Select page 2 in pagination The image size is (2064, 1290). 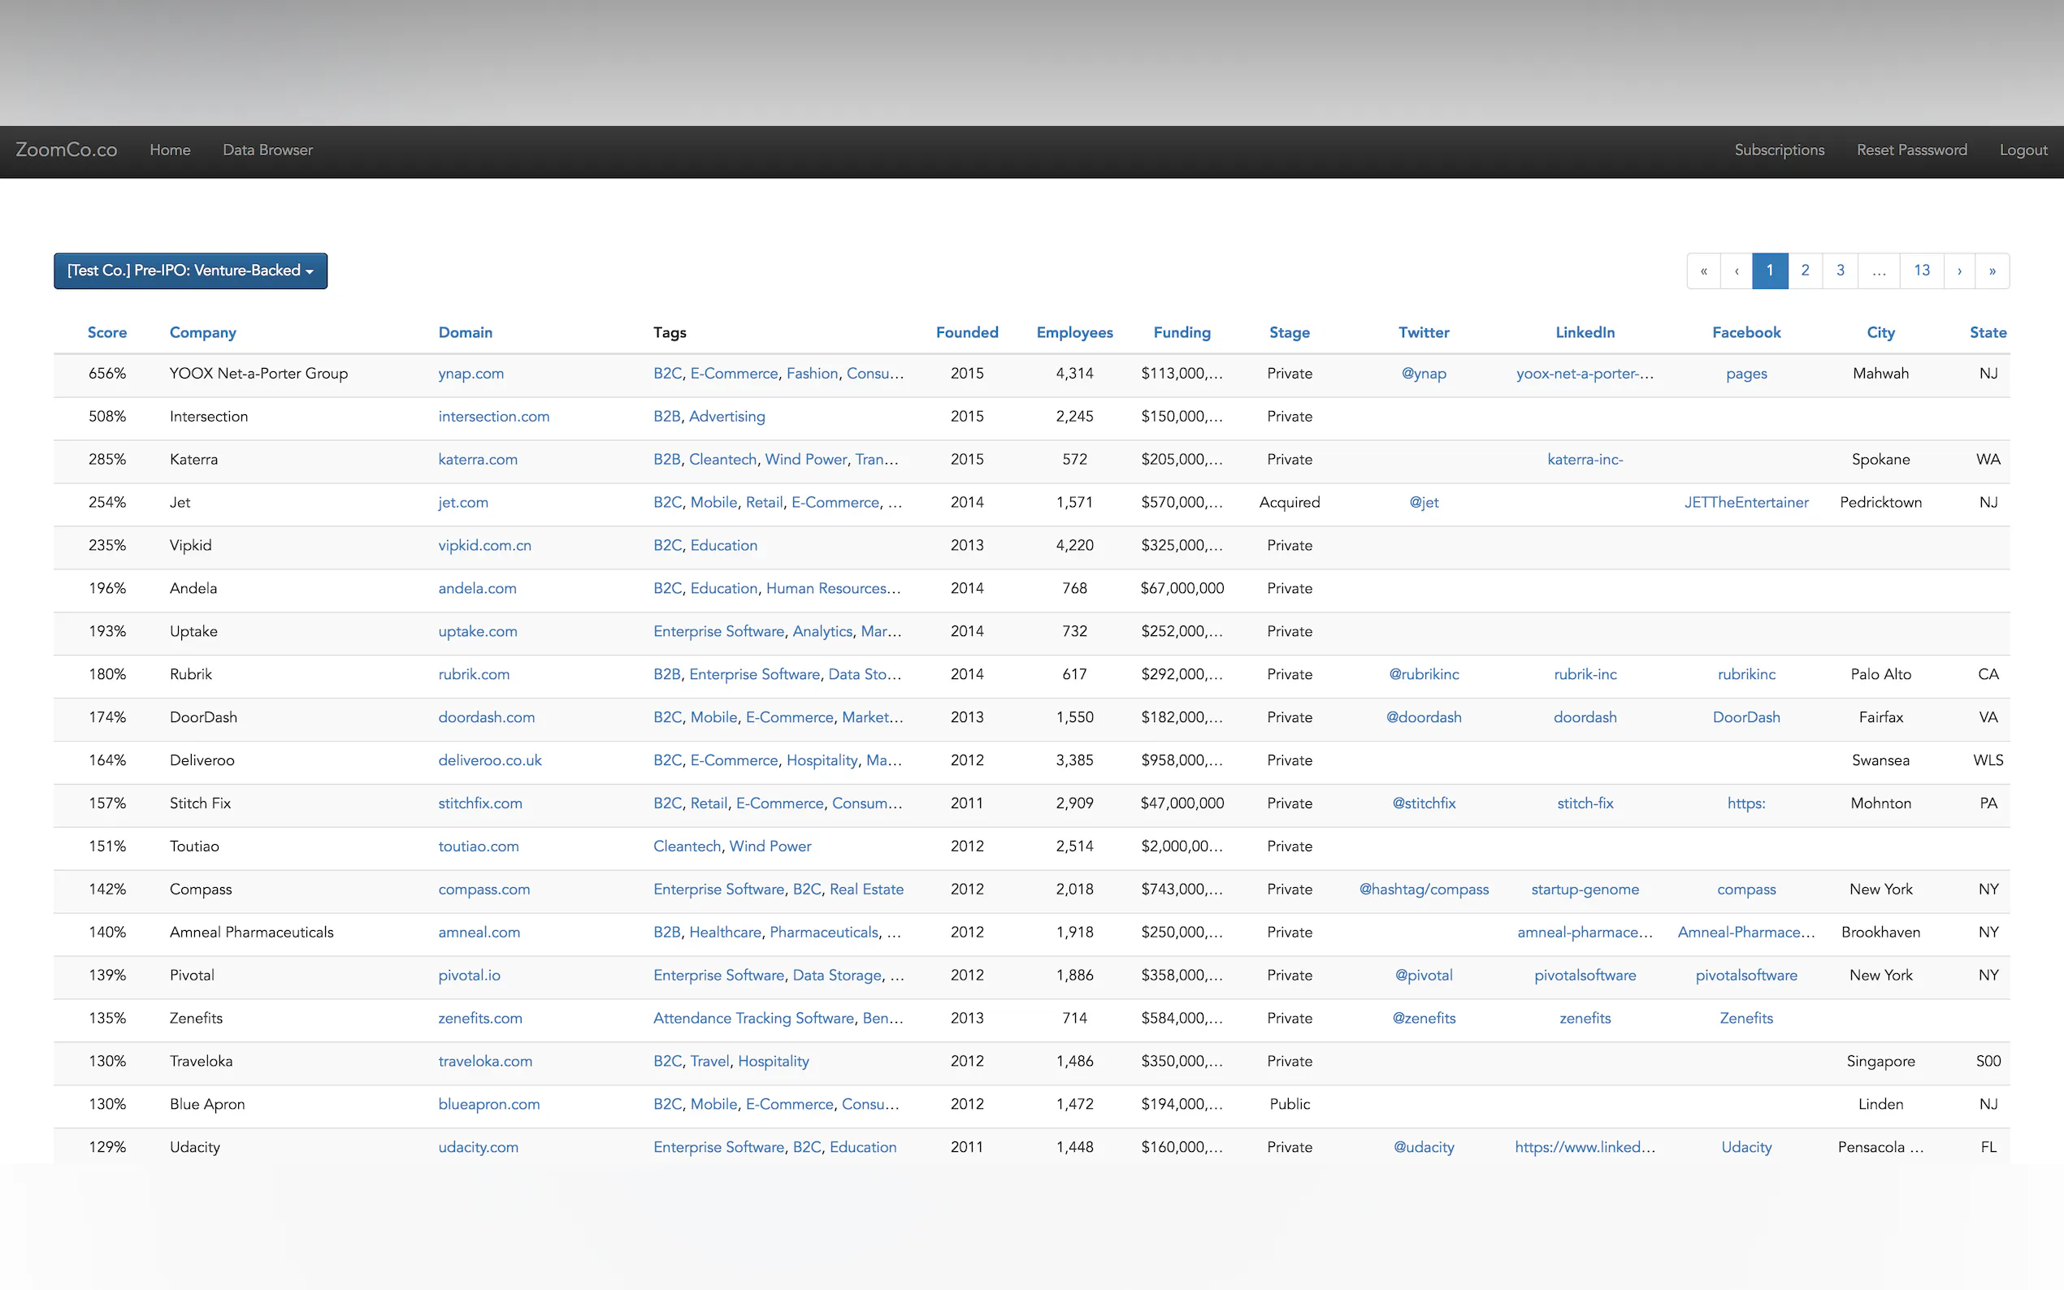click(x=1805, y=271)
